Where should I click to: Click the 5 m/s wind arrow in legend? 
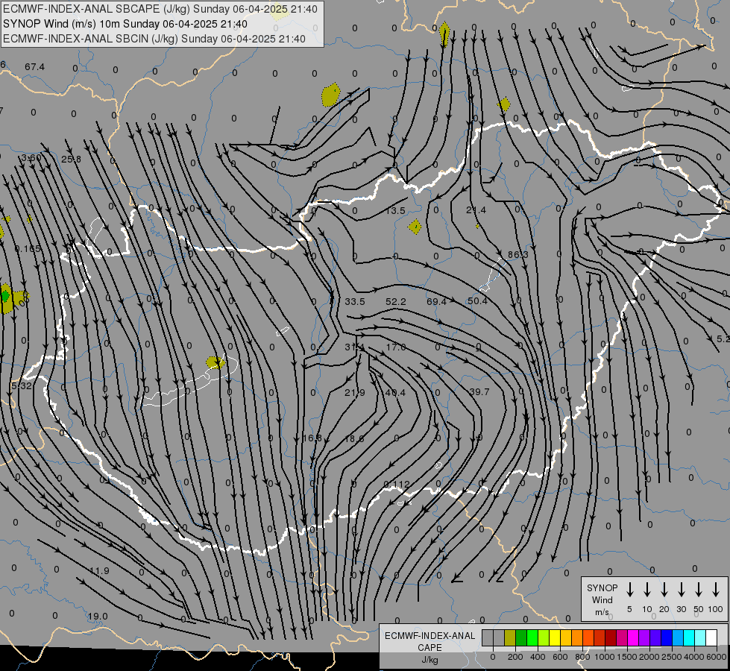[x=629, y=590]
